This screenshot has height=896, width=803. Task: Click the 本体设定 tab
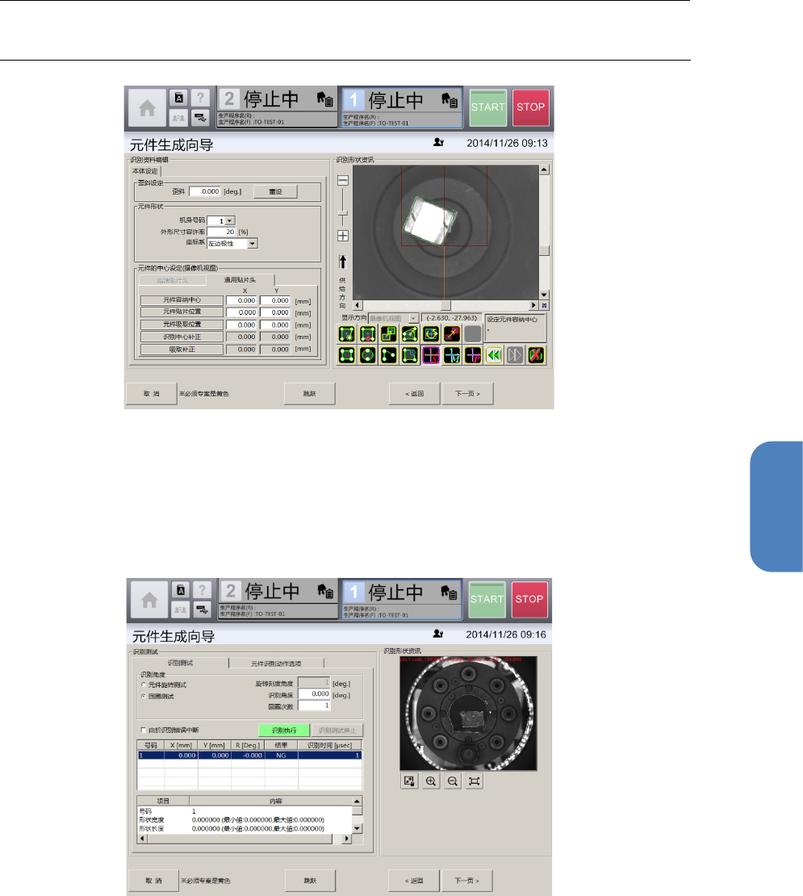click(x=145, y=171)
